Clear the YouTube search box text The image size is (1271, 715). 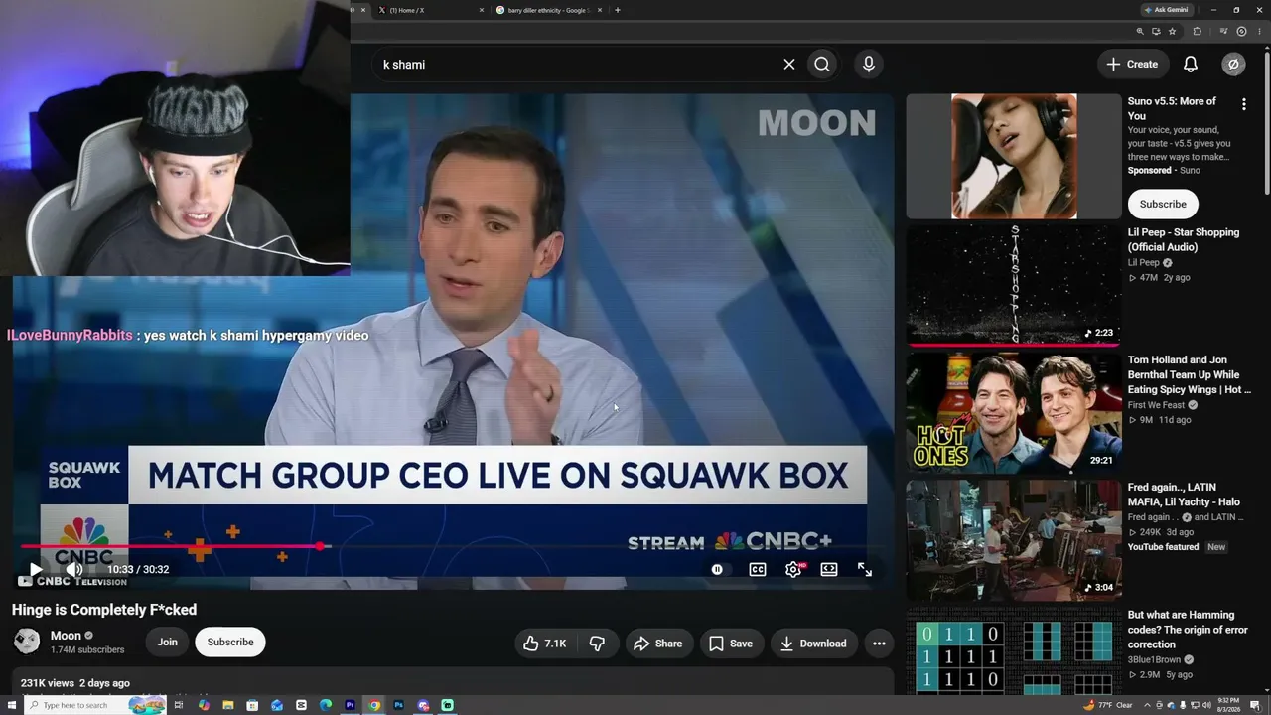pyautogui.click(x=789, y=64)
